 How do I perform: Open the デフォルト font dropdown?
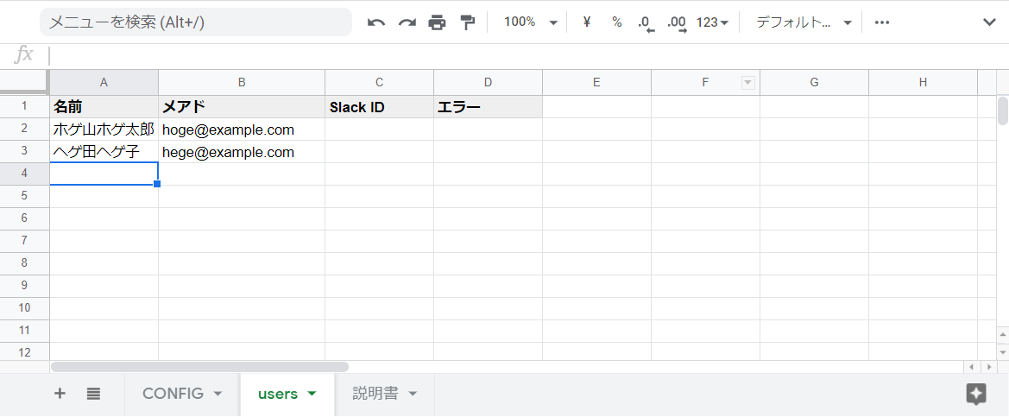point(804,22)
